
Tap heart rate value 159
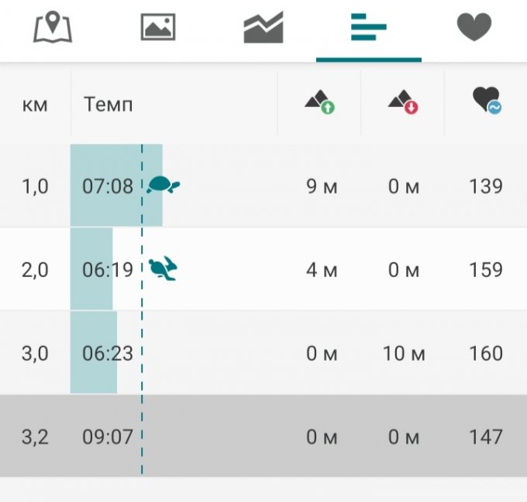pos(486,270)
